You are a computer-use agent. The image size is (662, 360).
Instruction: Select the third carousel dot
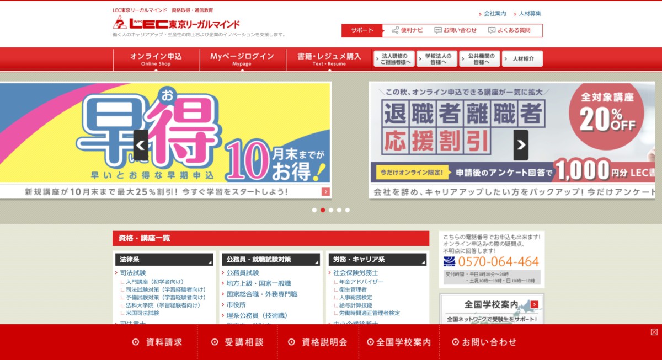point(331,210)
